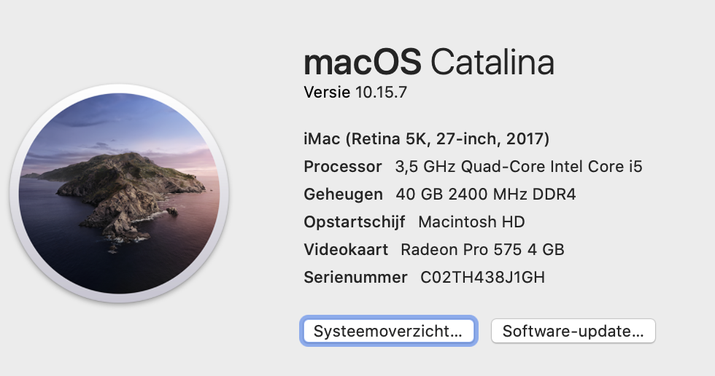
Task: Click the version number 10.15.7
Action: coord(381,93)
